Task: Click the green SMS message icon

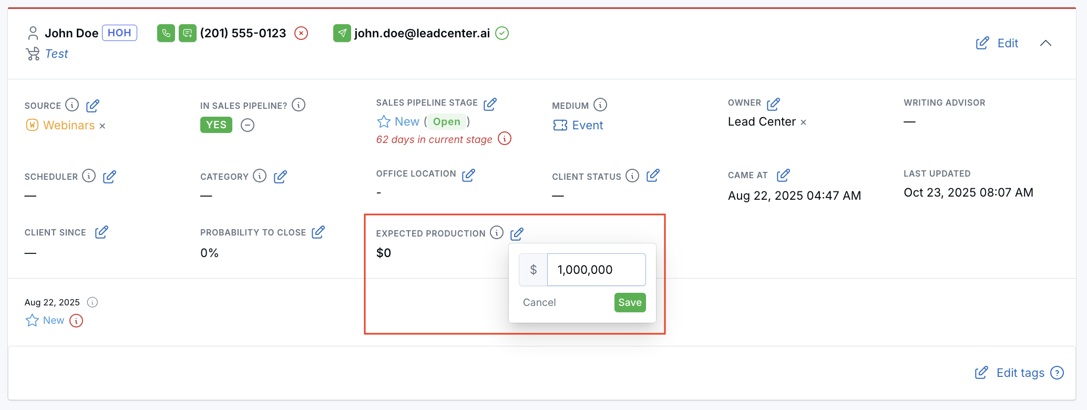Action: [x=188, y=33]
